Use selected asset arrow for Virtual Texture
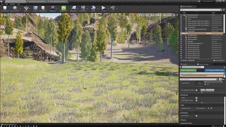Screen dimensions: 226x127 pyautogui.click(x=205, y=84)
